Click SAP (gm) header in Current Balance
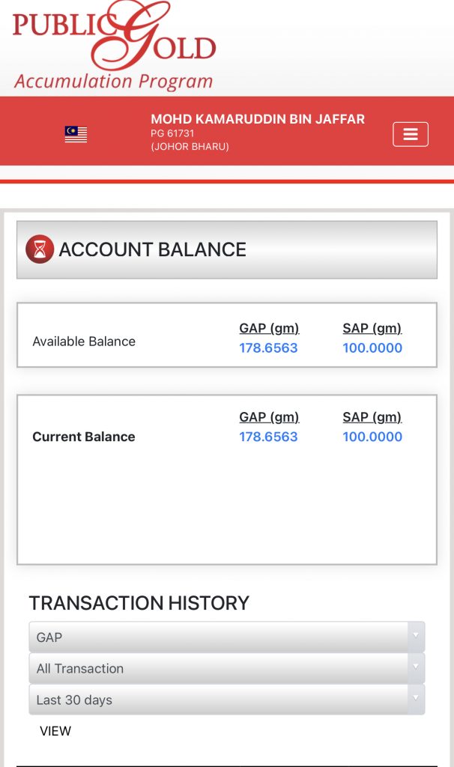Image resolution: width=454 pixels, height=767 pixels. [372, 417]
